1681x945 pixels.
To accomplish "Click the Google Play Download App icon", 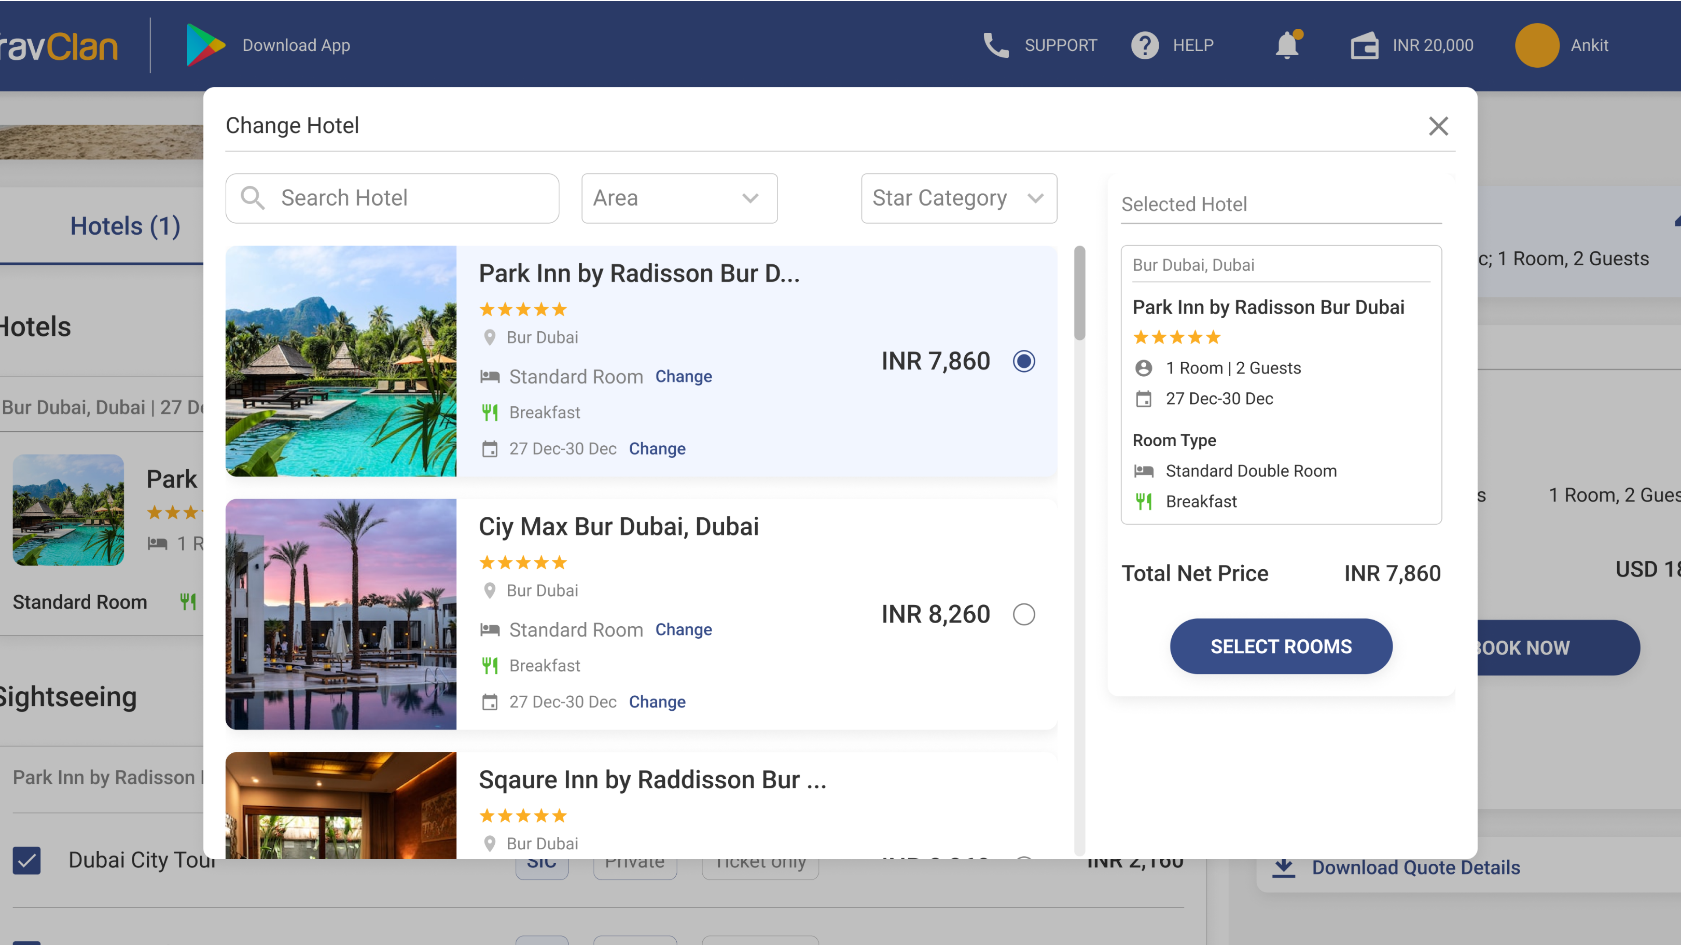I will pos(205,45).
